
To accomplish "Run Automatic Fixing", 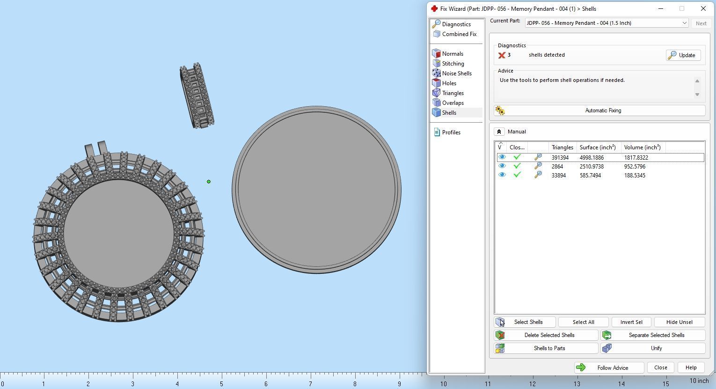I will [599, 110].
